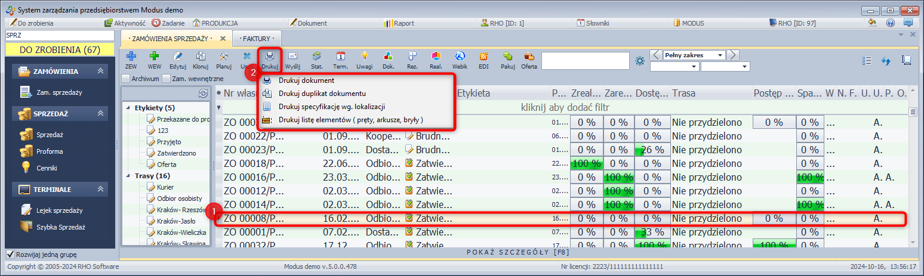The image size is (924, 276).
Task: Go to next date range arrow
Action: (x=733, y=55)
